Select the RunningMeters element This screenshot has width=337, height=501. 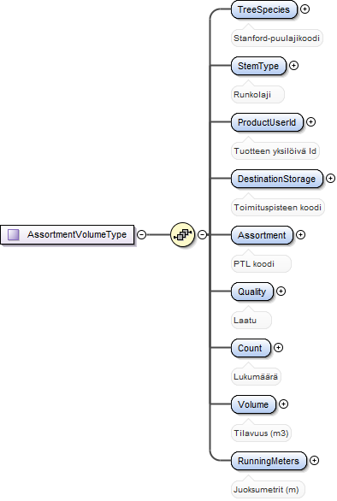pyautogui.click(x=269, y=461)
